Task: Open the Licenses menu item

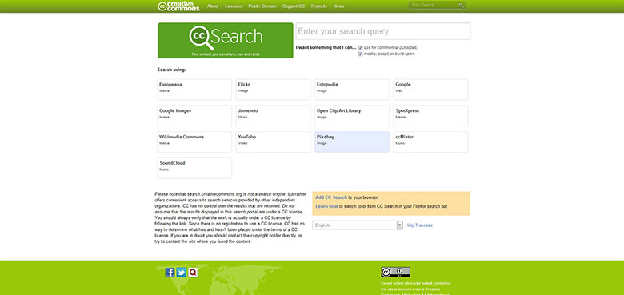Action: tap(234, 6)
